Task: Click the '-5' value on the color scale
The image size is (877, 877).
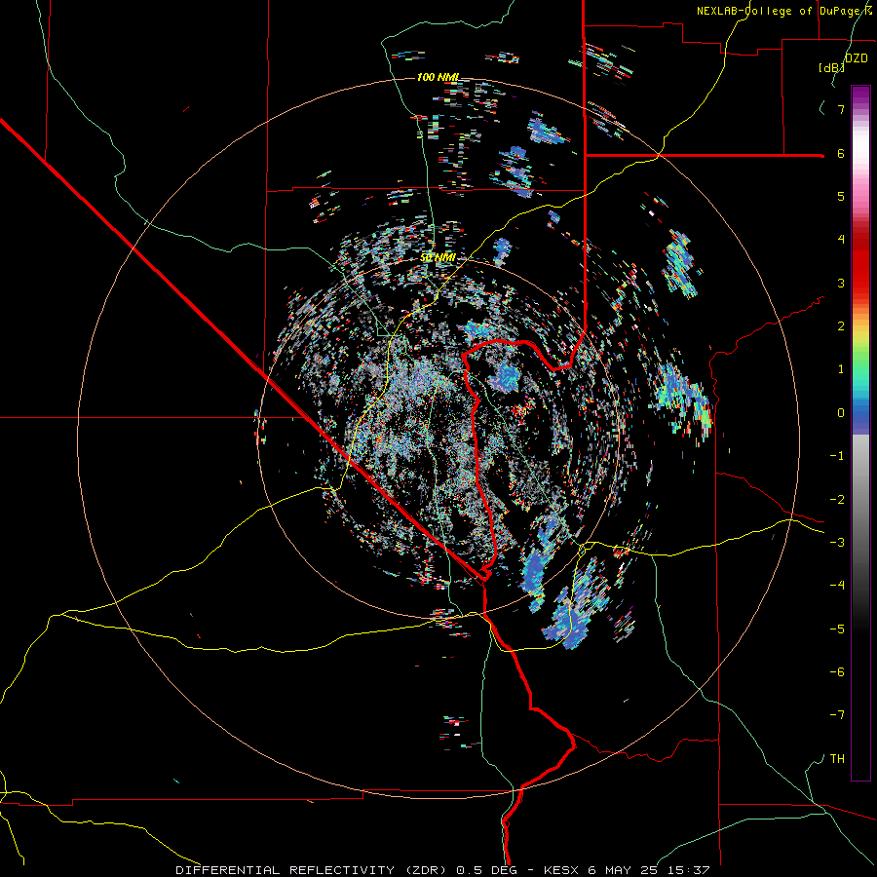Action: 837,629
